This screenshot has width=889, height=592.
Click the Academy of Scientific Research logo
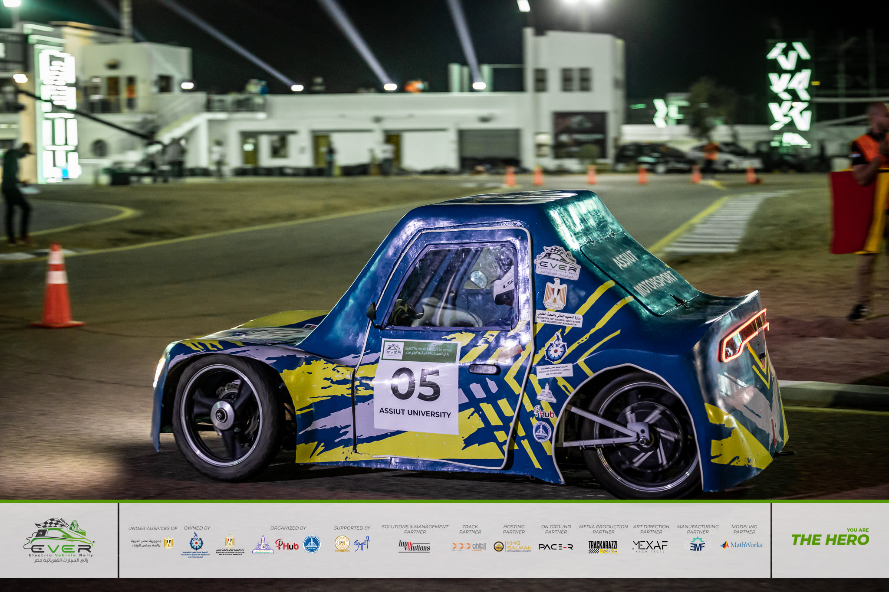click(196, 545)
